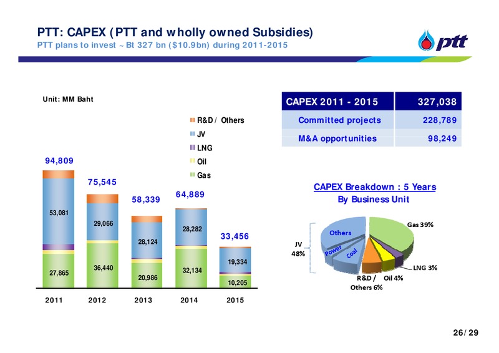Click the 2011 axis year label
Image resolution: width=499 pixels, height=353 pixels.
(54, 300)
